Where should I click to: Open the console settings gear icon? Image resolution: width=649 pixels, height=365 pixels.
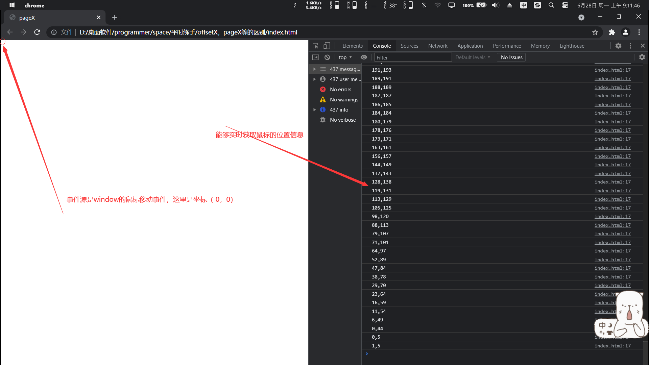[642, 57]
